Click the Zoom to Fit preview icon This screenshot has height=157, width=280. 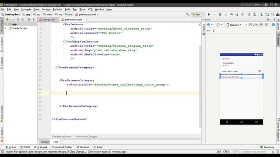tap(266, 25)
